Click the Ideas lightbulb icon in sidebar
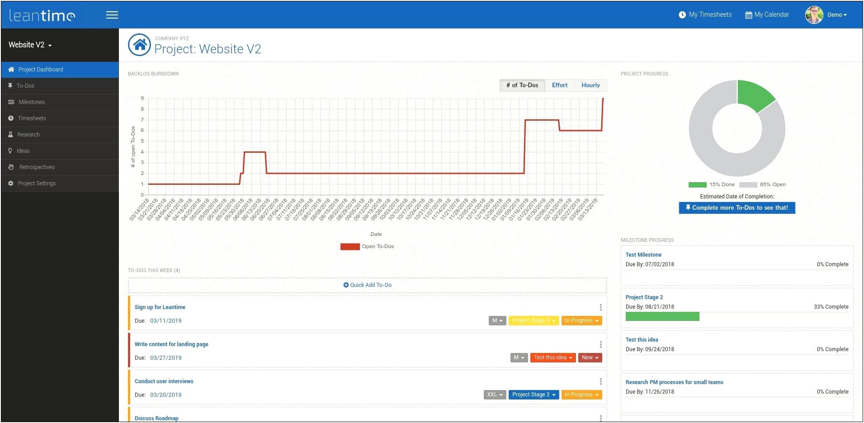 (10, 151)
